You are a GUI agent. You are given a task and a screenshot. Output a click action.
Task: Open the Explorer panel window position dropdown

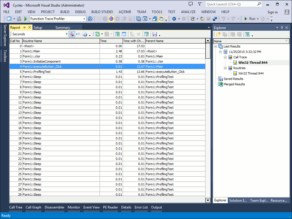click(277, 28)
